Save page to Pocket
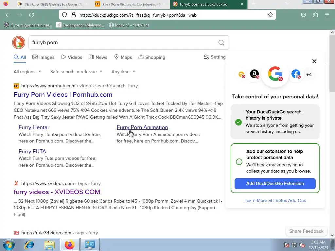This screenshot has height=251, width=335. [303, 15]
